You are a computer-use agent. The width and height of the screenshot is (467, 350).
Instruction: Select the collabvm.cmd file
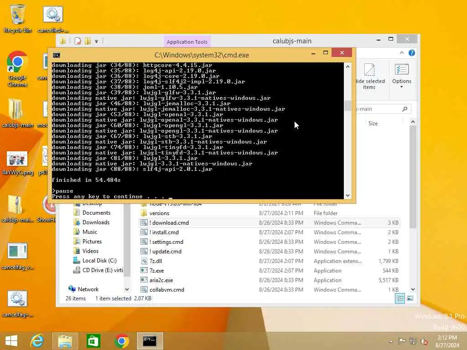(269, 289)
